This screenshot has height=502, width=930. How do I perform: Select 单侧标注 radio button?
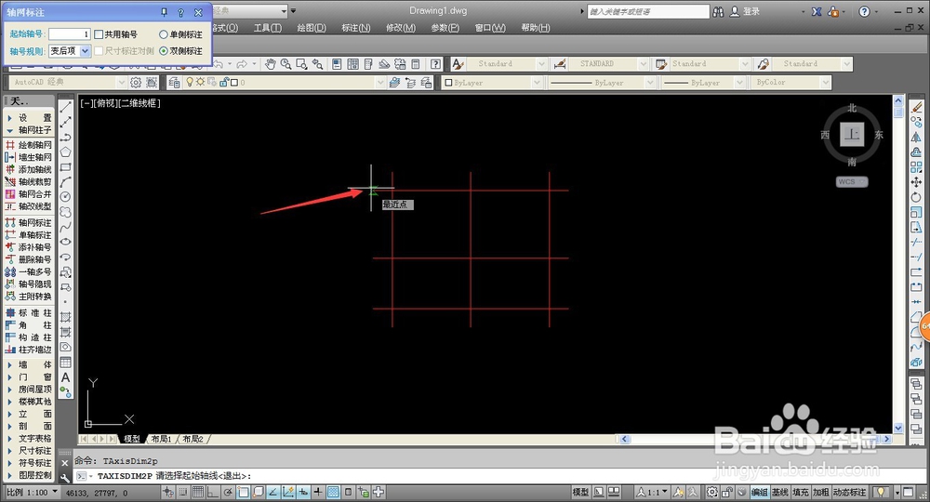(164, 34)
